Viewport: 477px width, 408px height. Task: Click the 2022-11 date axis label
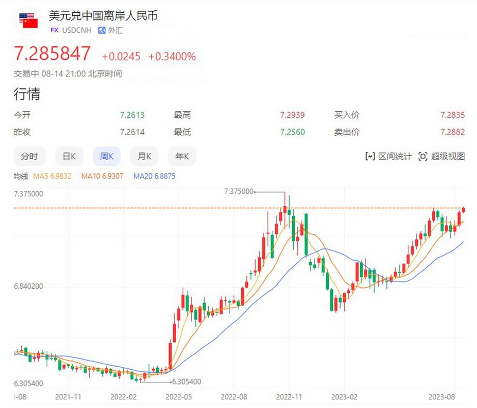(x=289, y=397)
